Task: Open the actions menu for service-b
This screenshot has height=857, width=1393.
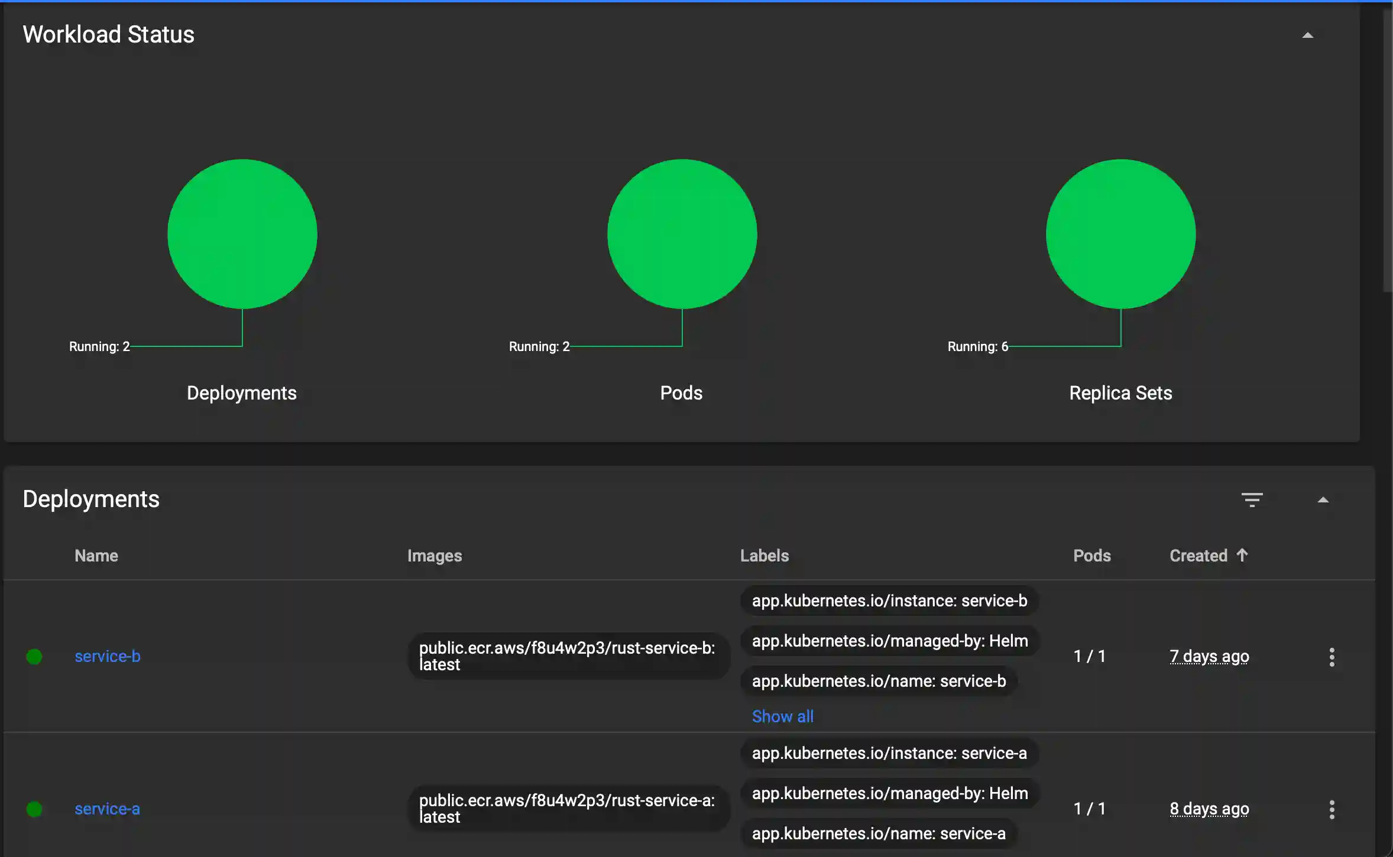Action: click(1332, 656)
